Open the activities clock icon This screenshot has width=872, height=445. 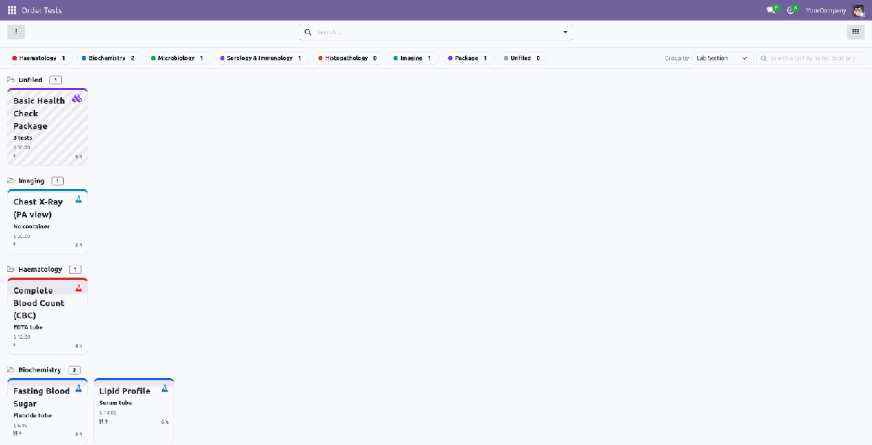tap(791, 10)
